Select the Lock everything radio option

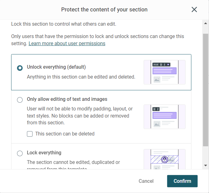coord(20,153)
